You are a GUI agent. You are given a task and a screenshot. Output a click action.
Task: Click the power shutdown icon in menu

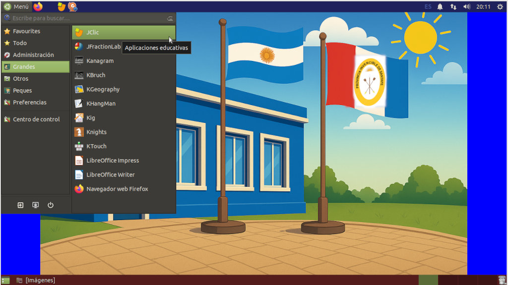51,205
